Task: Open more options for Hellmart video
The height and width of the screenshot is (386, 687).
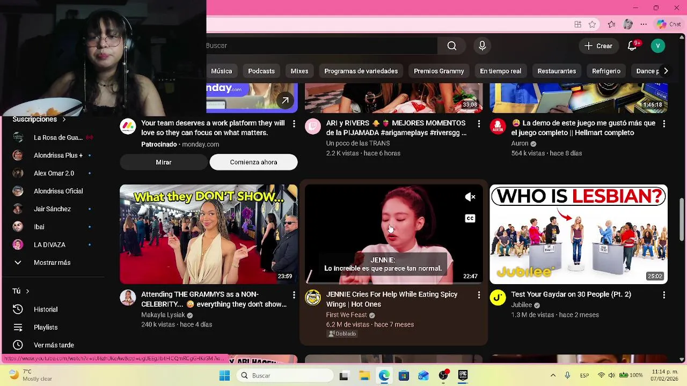Action: click(x=664, y=124)
